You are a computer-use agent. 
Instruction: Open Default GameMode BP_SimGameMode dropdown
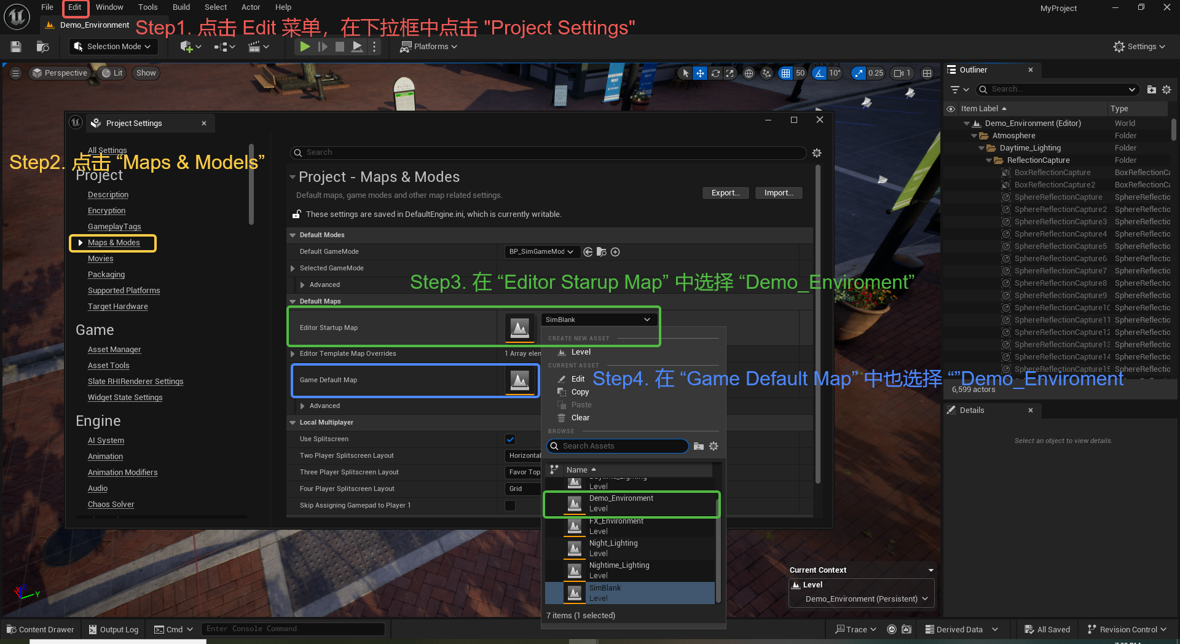pyautogui.click(x=541, y=252)
